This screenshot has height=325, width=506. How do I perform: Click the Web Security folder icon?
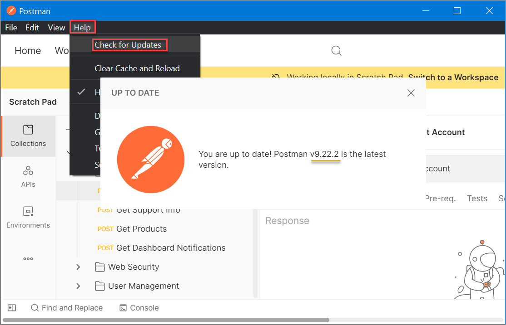[100, 267]
